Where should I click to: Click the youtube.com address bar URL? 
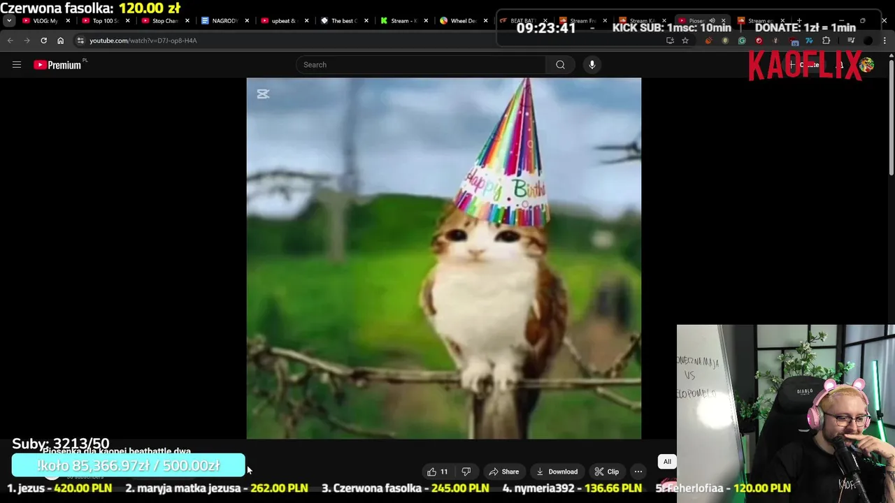(143, 41)
